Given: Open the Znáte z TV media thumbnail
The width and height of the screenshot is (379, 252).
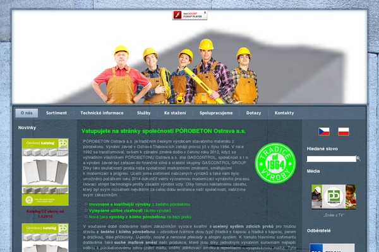Looking at the screenshot, I should pos(334,197).
